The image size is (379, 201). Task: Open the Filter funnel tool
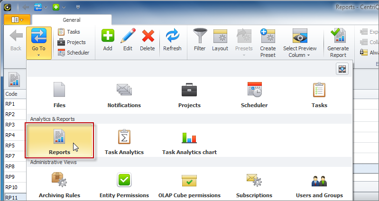point(200,40)
